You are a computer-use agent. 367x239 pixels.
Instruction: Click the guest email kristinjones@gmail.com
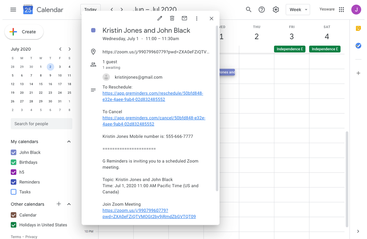(x=139, y=77)
